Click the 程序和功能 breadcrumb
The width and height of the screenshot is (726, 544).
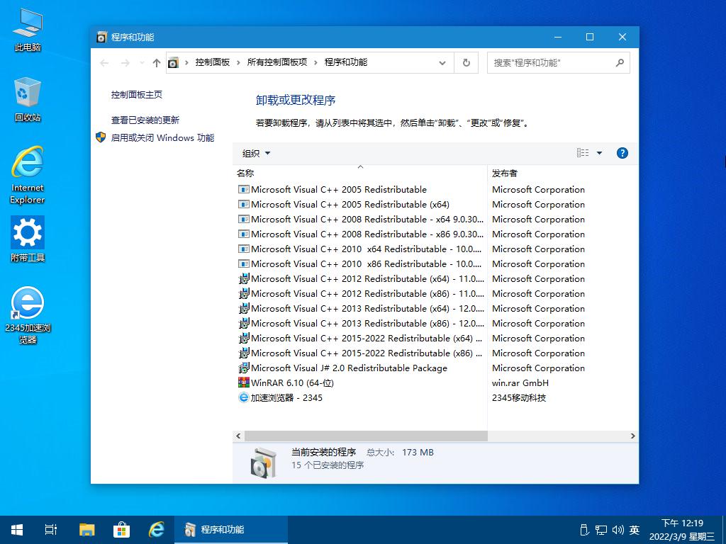(346, 62)
